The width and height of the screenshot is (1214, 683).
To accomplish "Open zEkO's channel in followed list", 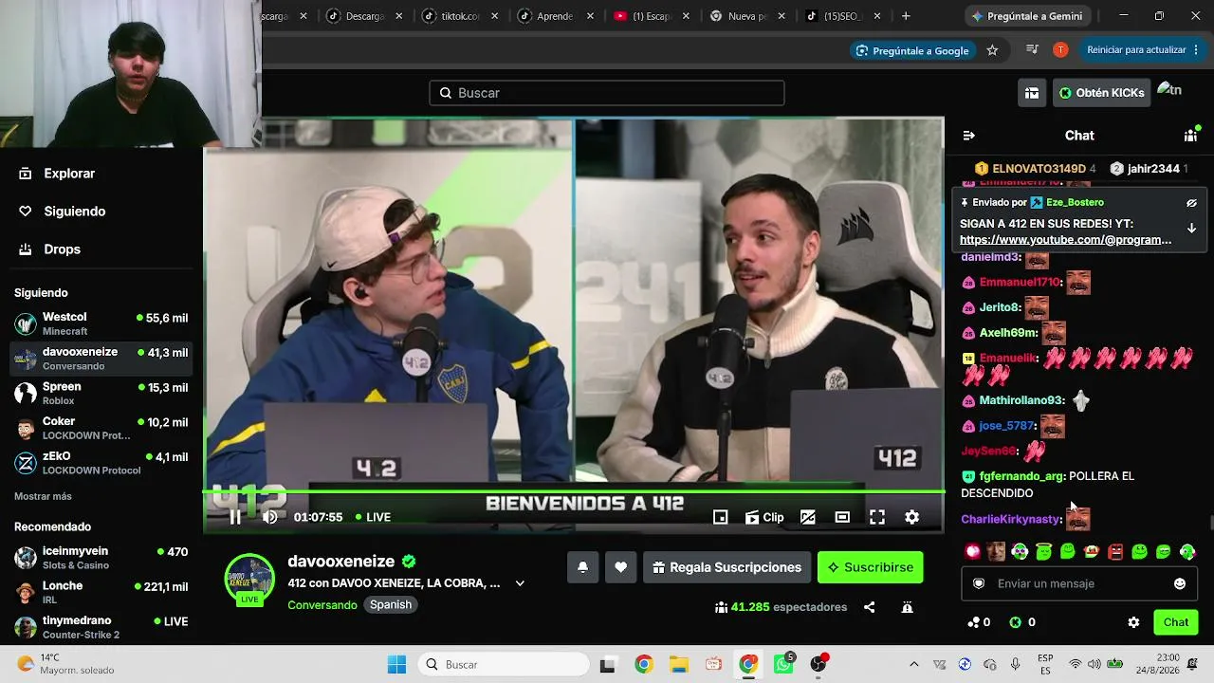I will click(x=101, y=463).
